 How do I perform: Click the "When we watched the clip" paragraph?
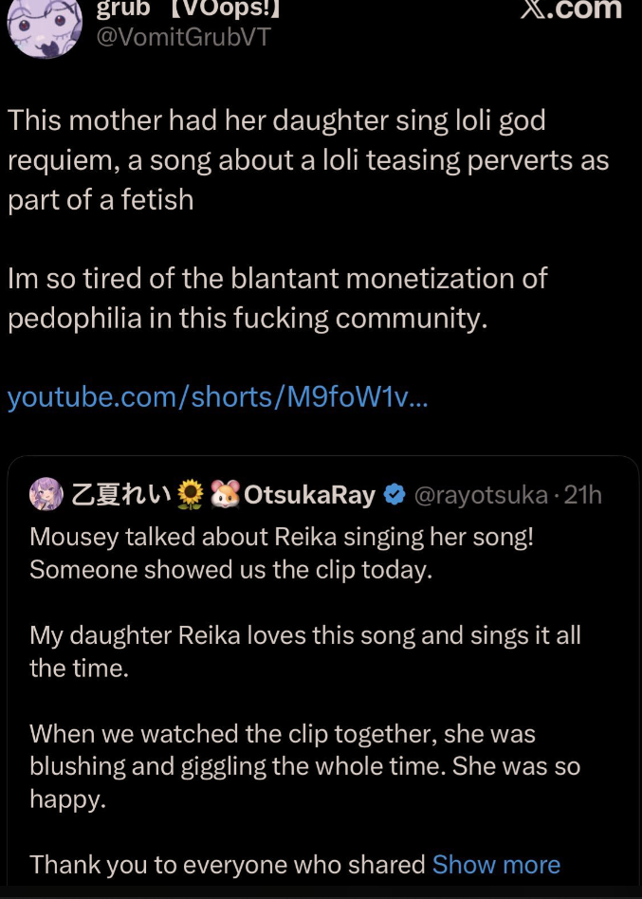304,765
